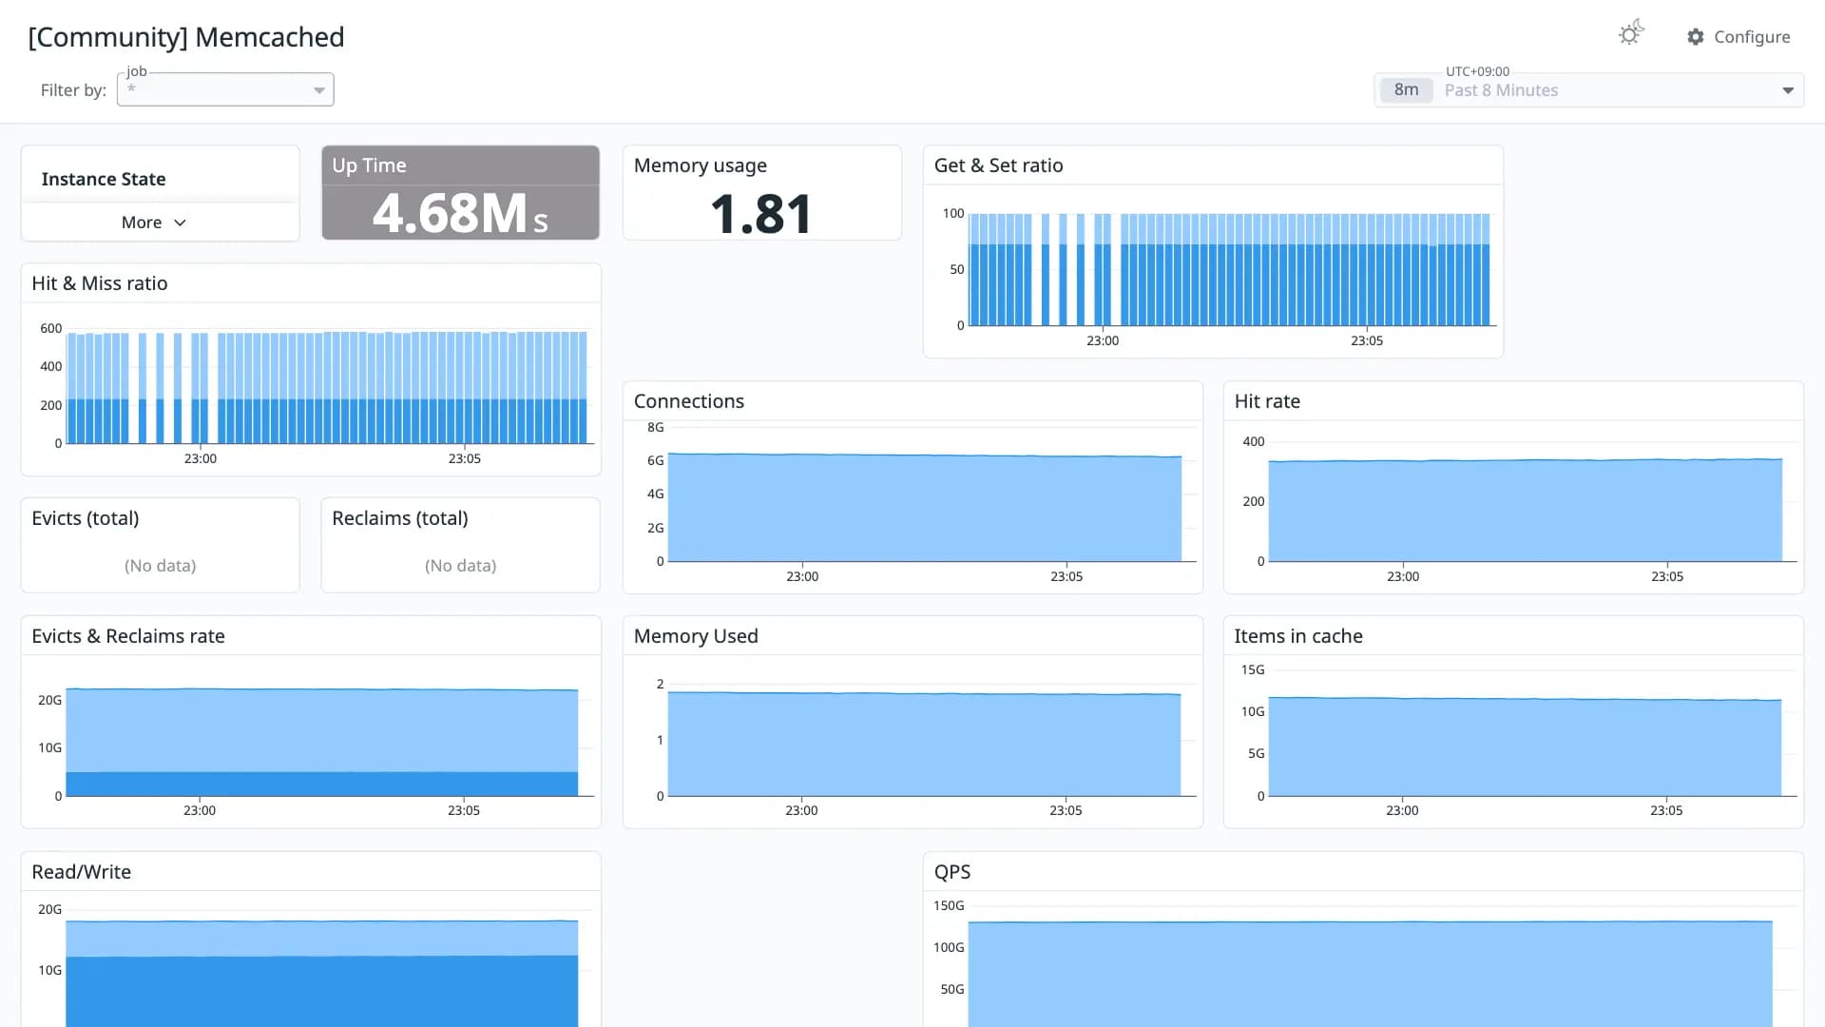Click the chevron beside More
1825x1027 pixels.
pyautogui.click(x=180, y=223)
